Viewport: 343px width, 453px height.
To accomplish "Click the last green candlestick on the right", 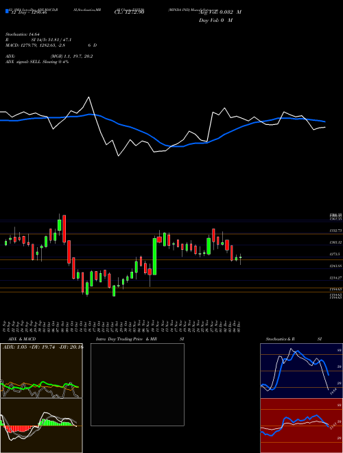I will (x=240, y=257).
